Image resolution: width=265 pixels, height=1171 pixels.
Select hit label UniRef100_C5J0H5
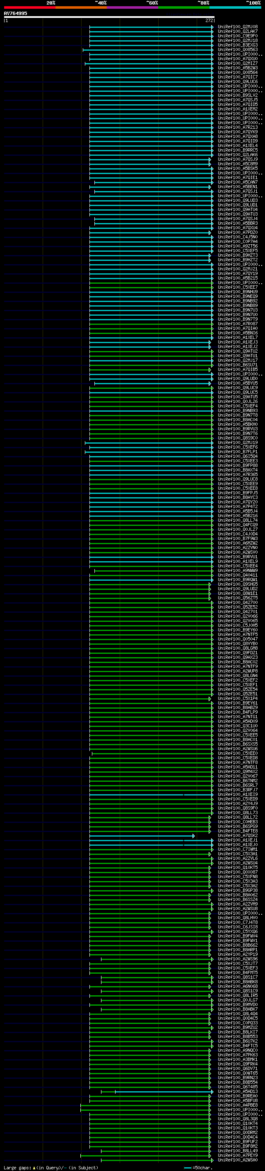[x=238, y=625]
